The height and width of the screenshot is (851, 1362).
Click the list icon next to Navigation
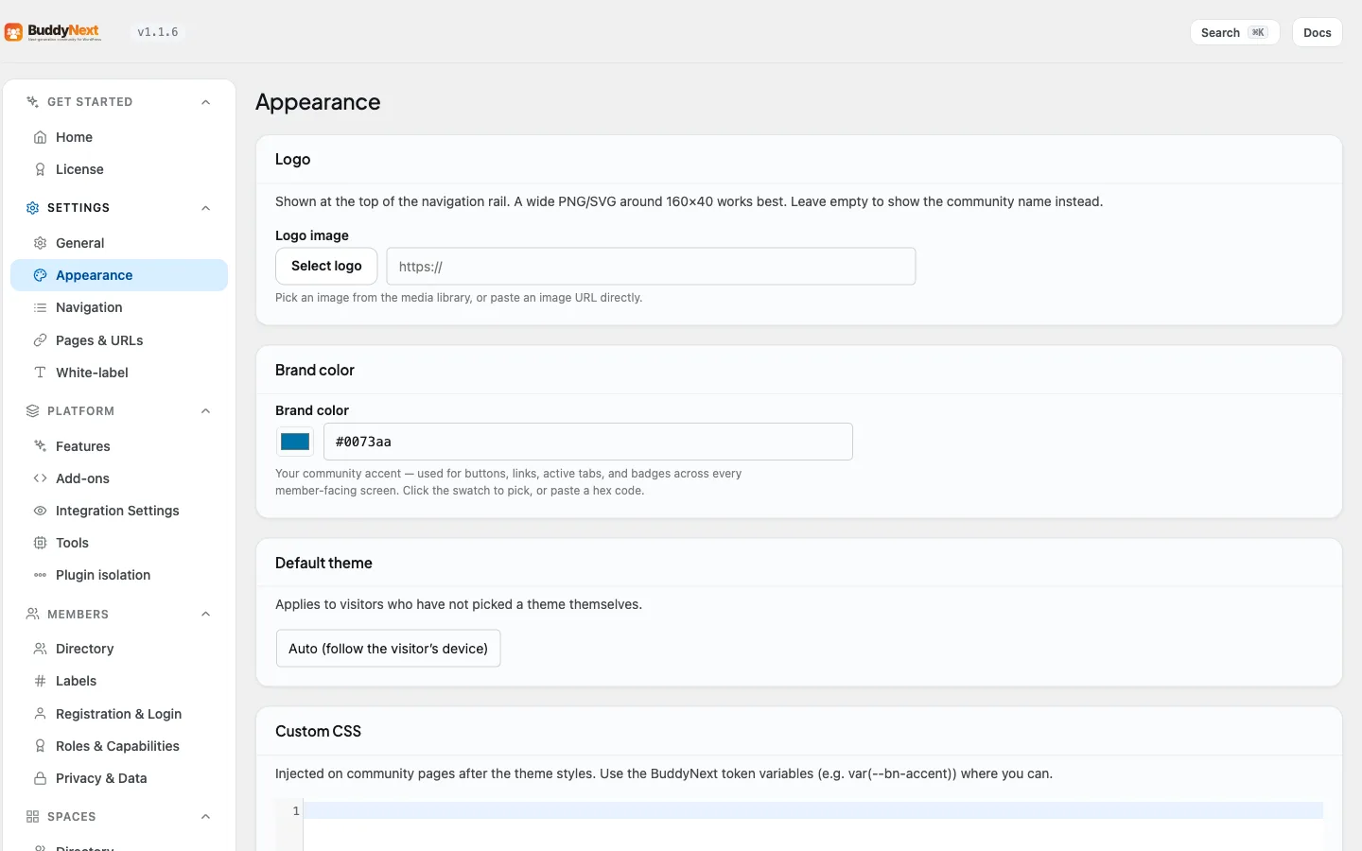pyautogui.click(x=40, y=307)
